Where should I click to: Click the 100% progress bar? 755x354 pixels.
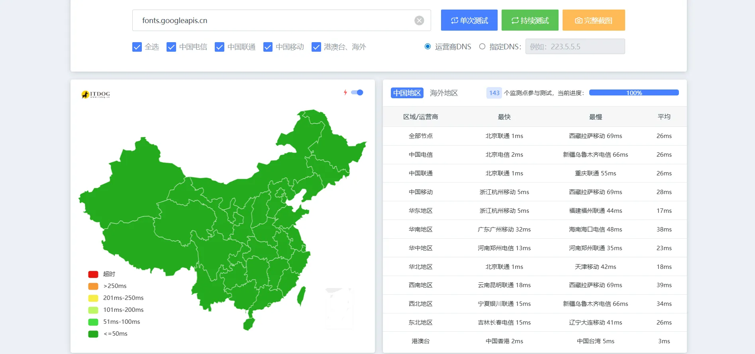(x=634, y=93)
